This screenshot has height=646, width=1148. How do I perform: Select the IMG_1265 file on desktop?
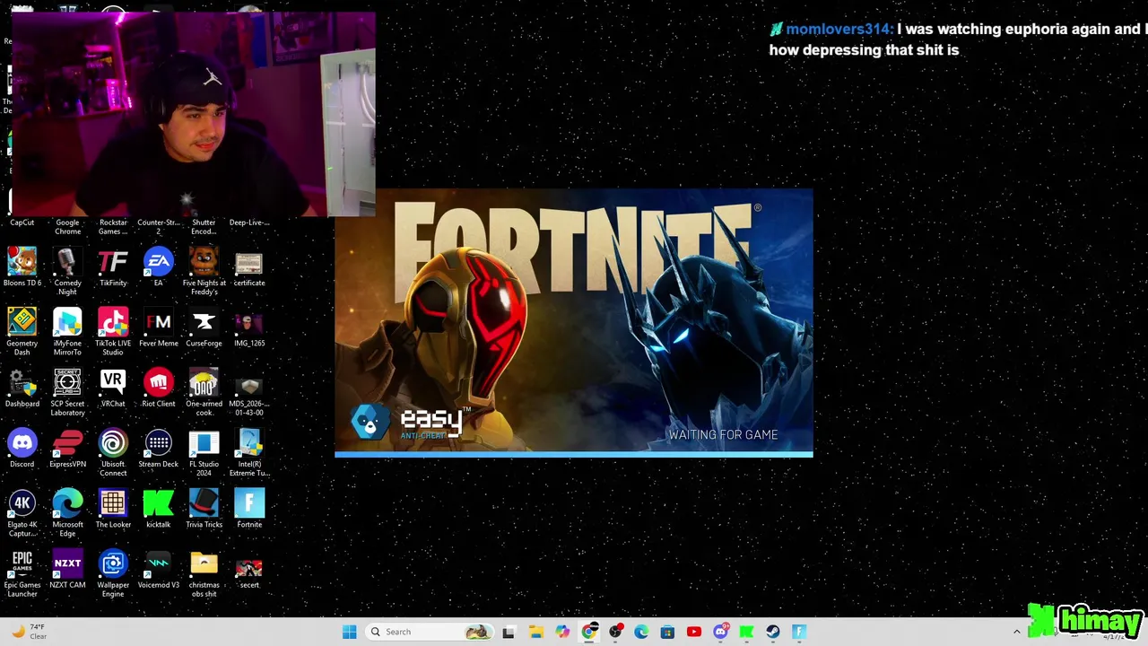249,327
